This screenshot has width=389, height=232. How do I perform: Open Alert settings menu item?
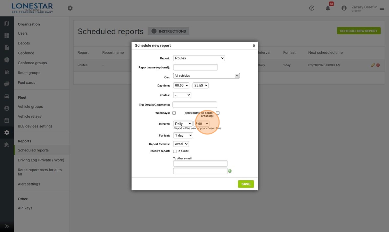pos(29,184)
